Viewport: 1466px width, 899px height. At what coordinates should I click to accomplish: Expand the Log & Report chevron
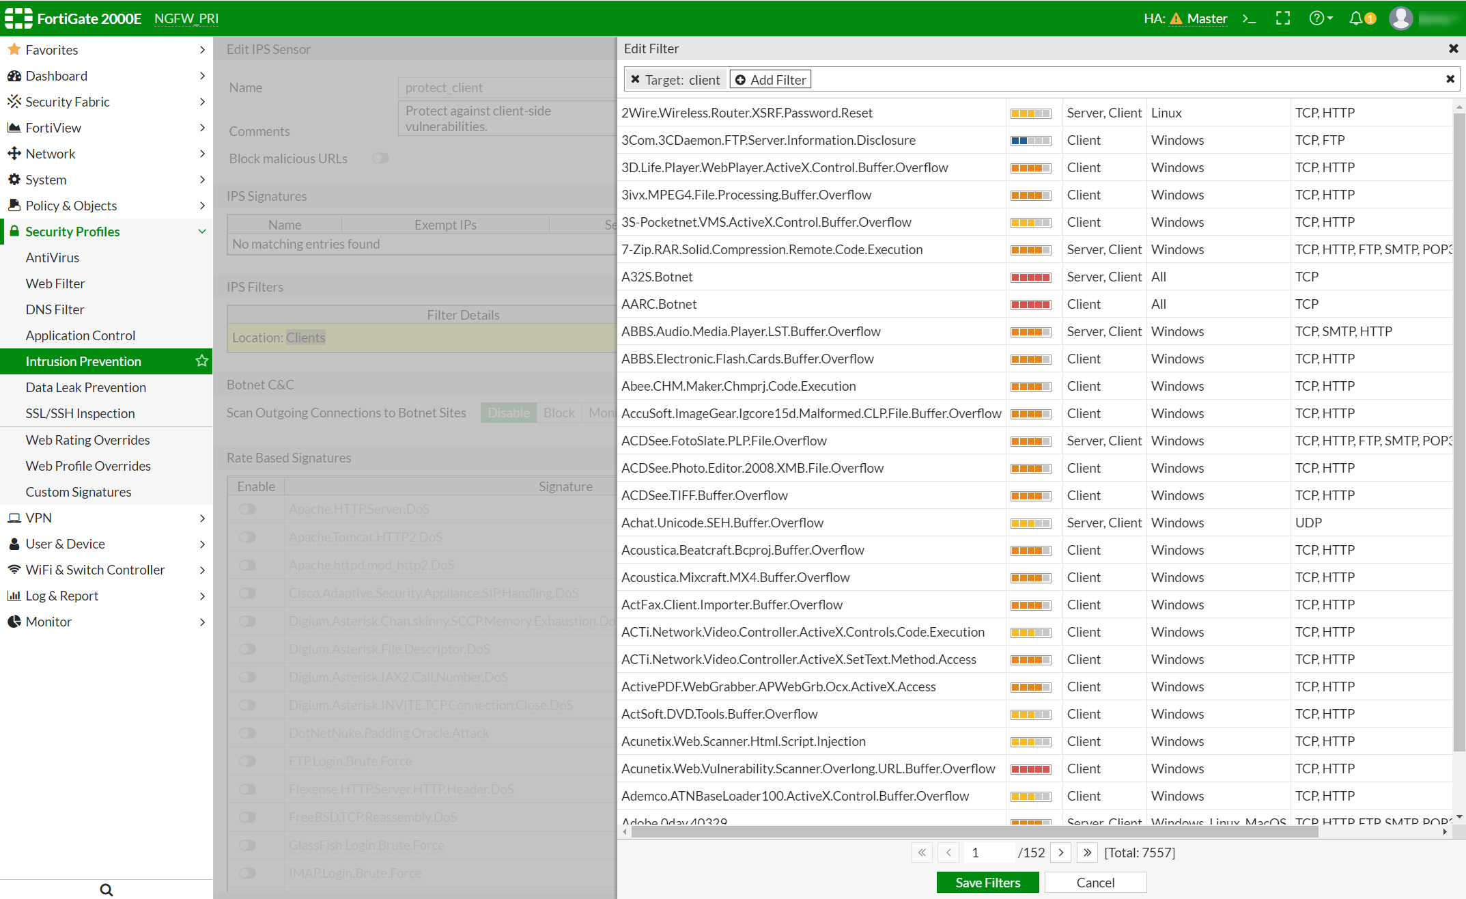(202, 596)
